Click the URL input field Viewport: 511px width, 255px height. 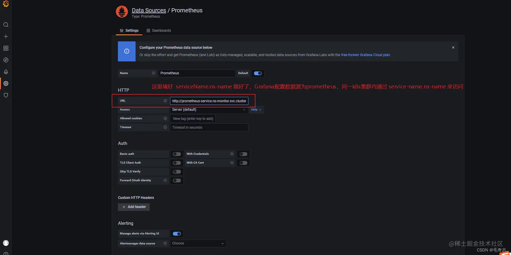pos(209,101)
